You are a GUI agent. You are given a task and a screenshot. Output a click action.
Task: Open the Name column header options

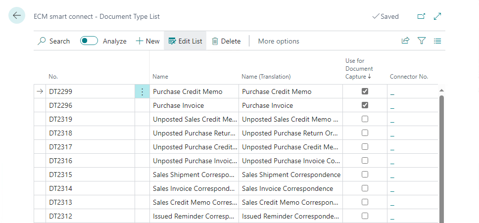click(160, 77)
